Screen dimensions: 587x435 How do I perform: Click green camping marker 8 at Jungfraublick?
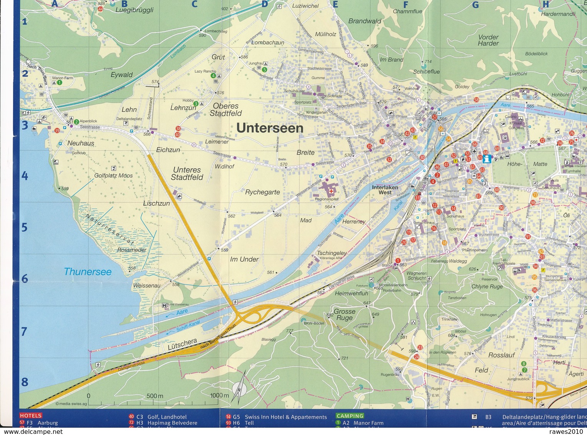point(524,364)
